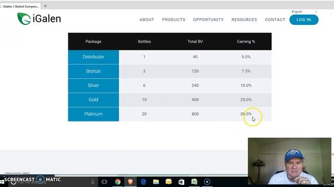Click the 240 Total BV value

point(195,85)
